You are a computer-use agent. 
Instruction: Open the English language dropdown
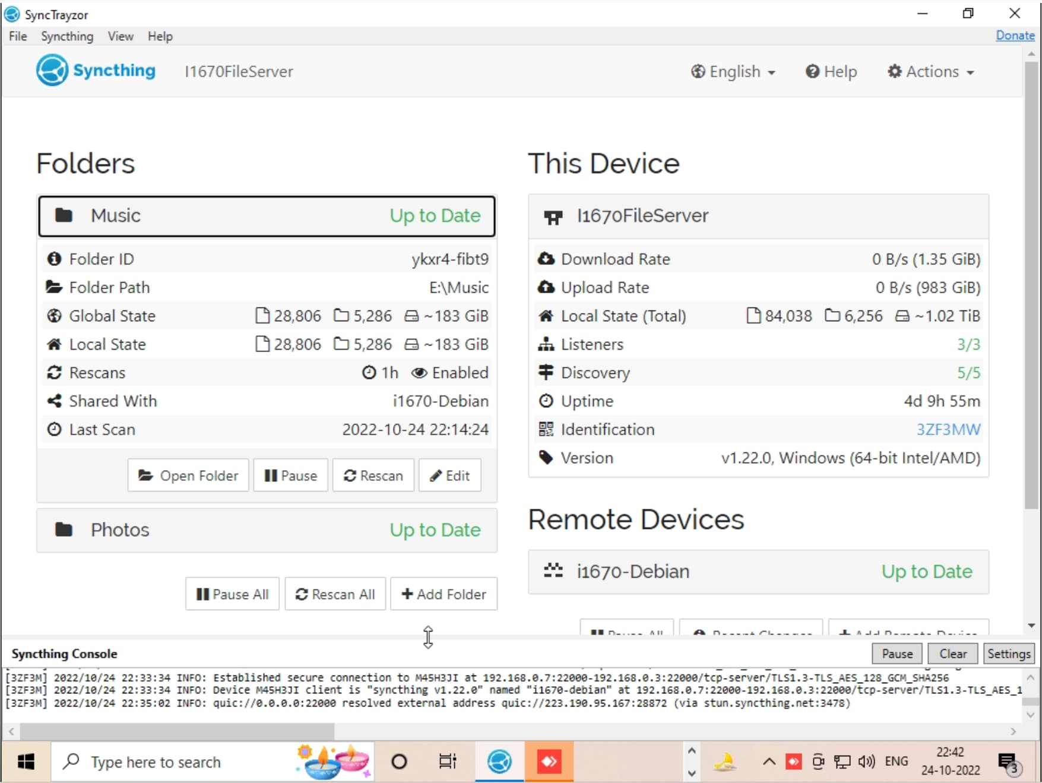[x=733, y=72]
